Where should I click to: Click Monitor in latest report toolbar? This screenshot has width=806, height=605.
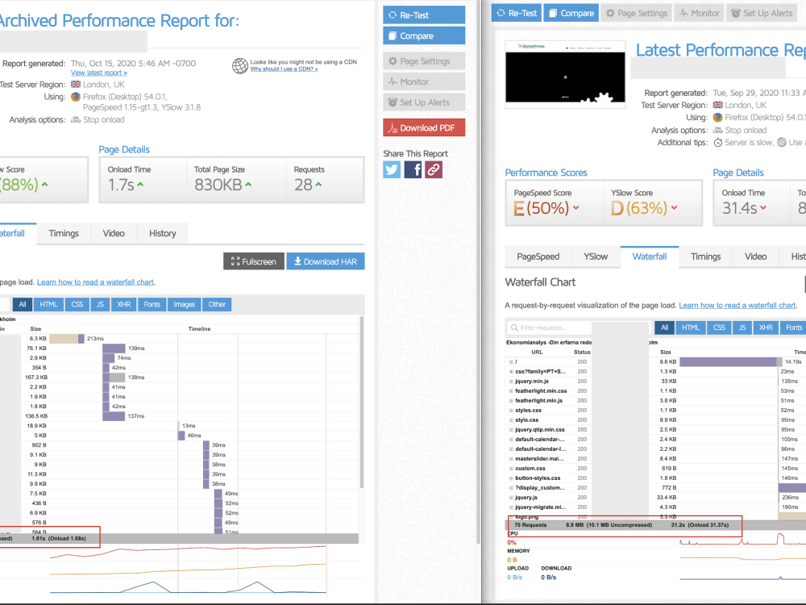[699, 14]
